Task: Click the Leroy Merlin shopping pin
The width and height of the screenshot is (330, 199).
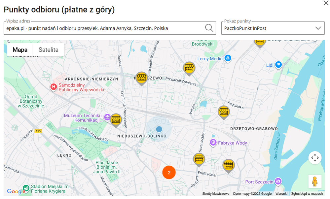Action: (228, 58)
